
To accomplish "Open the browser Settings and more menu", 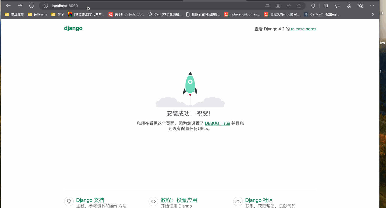I will pyautogui.click(x=372, y=6).
